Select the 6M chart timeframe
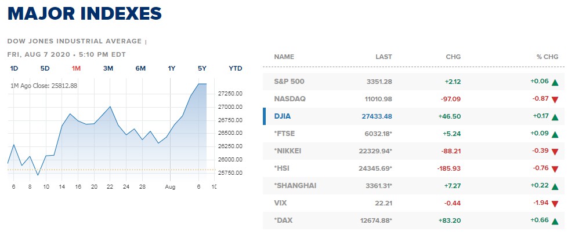This screenshot has height=239, width=575. point(140,68)
